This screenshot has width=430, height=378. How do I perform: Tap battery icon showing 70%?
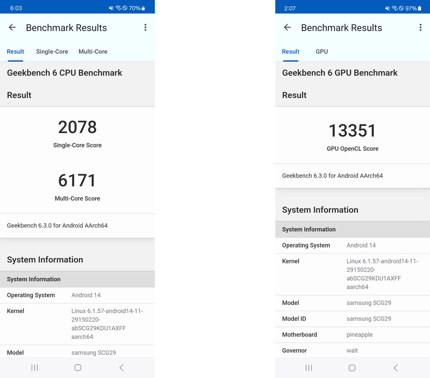pos(143,8)
